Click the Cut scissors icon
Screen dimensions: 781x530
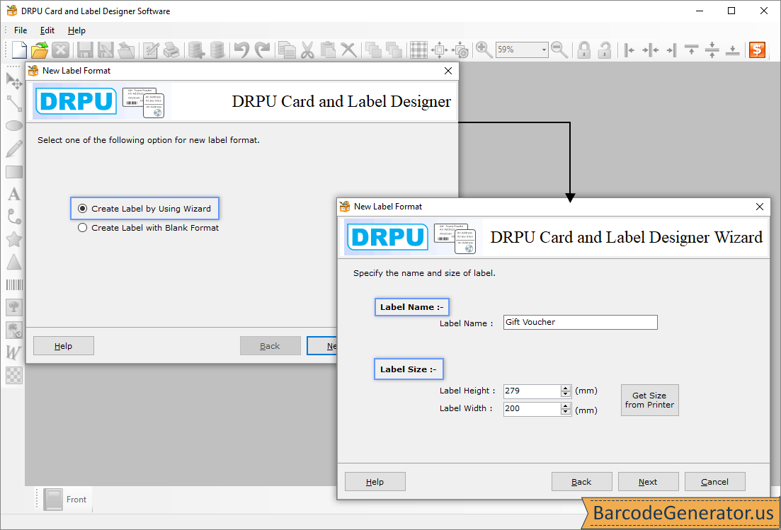click(307, 50)
